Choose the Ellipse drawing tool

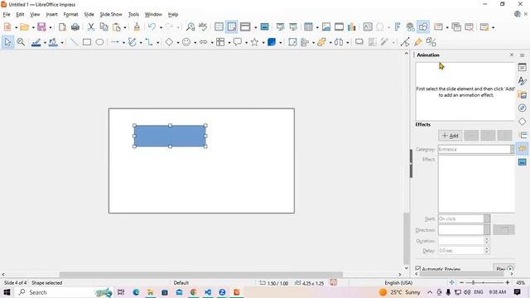(99, 42)
